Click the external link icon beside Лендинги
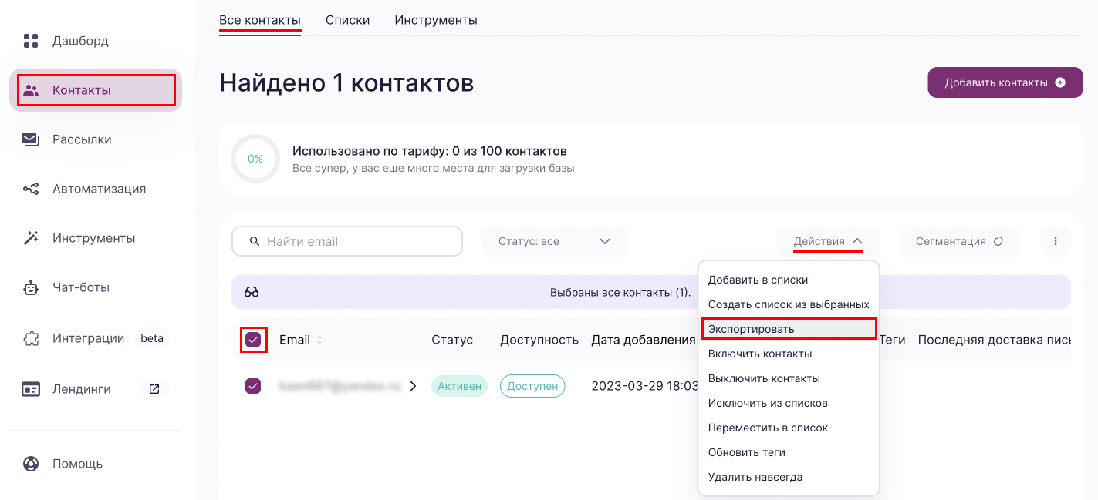Screen dimensions: 1098x500 click(154, 389)
